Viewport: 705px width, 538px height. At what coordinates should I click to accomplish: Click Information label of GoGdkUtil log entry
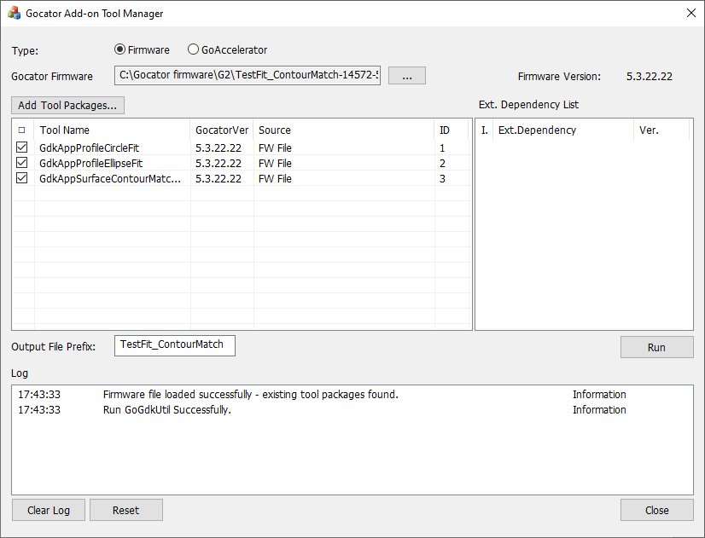(x=599, y=409)
